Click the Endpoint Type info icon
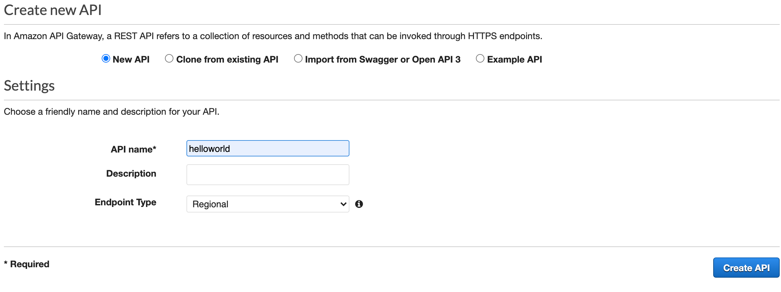 [359, 204]
